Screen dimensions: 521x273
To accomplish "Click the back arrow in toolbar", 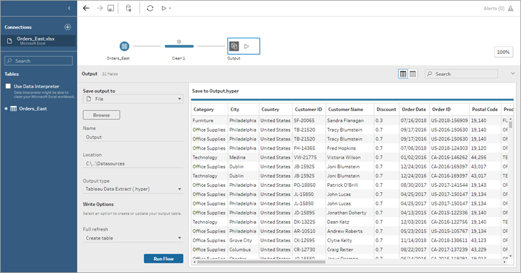I will click(86, 8).
